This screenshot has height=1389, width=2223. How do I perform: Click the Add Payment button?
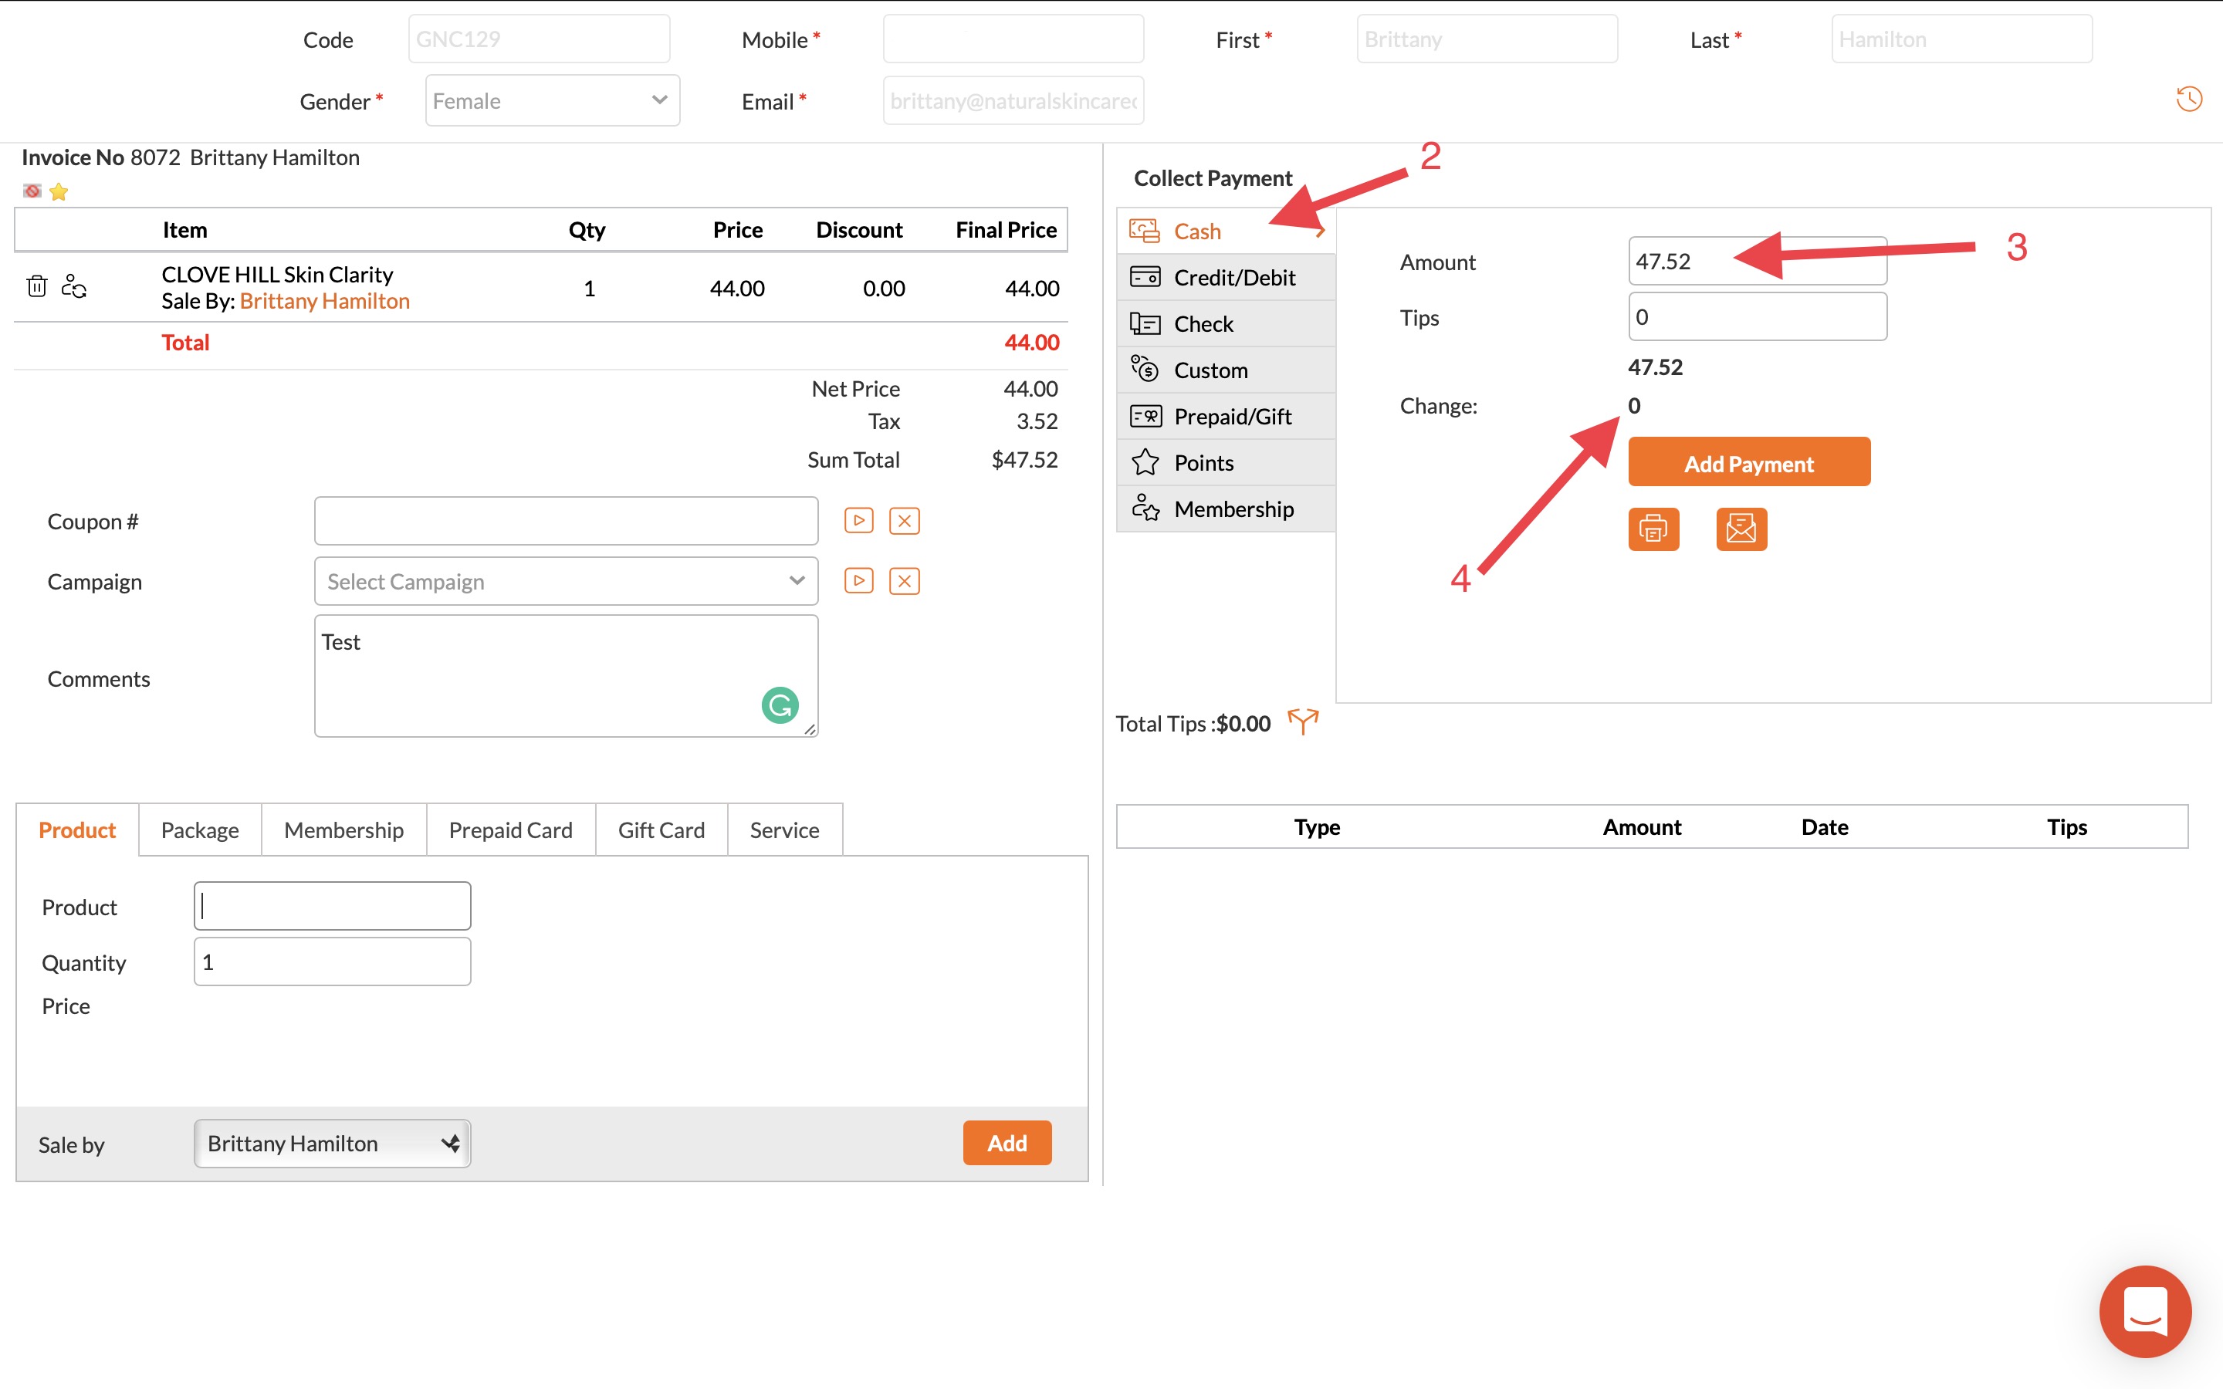1749,462
